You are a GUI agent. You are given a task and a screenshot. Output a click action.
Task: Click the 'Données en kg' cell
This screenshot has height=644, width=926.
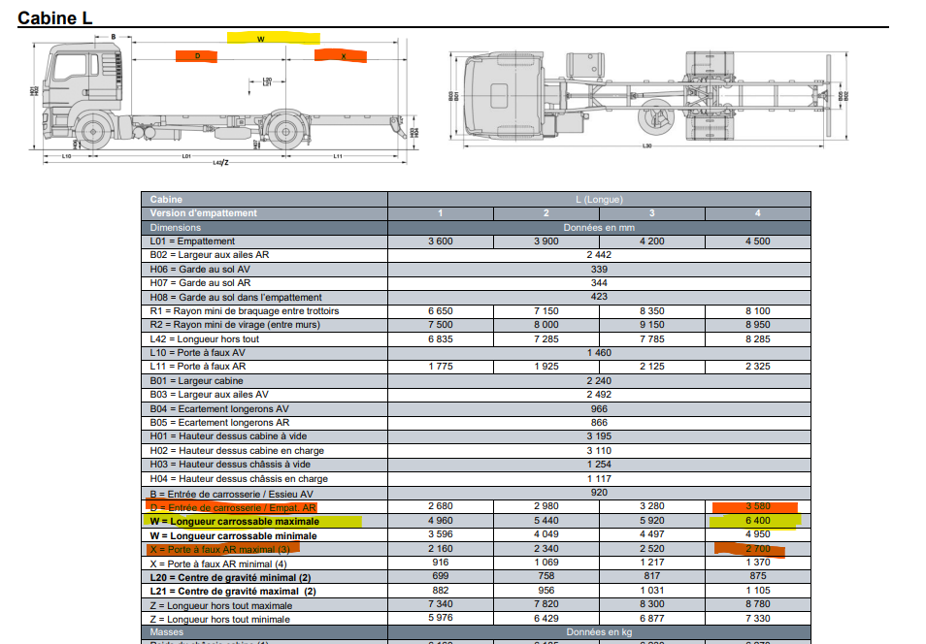[x=599, y=632]
